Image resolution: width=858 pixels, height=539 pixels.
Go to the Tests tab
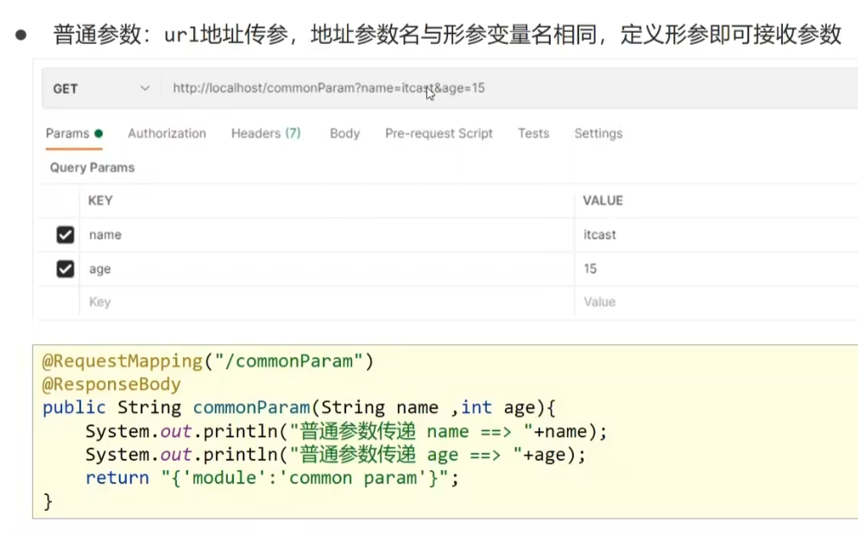(533, 133)
